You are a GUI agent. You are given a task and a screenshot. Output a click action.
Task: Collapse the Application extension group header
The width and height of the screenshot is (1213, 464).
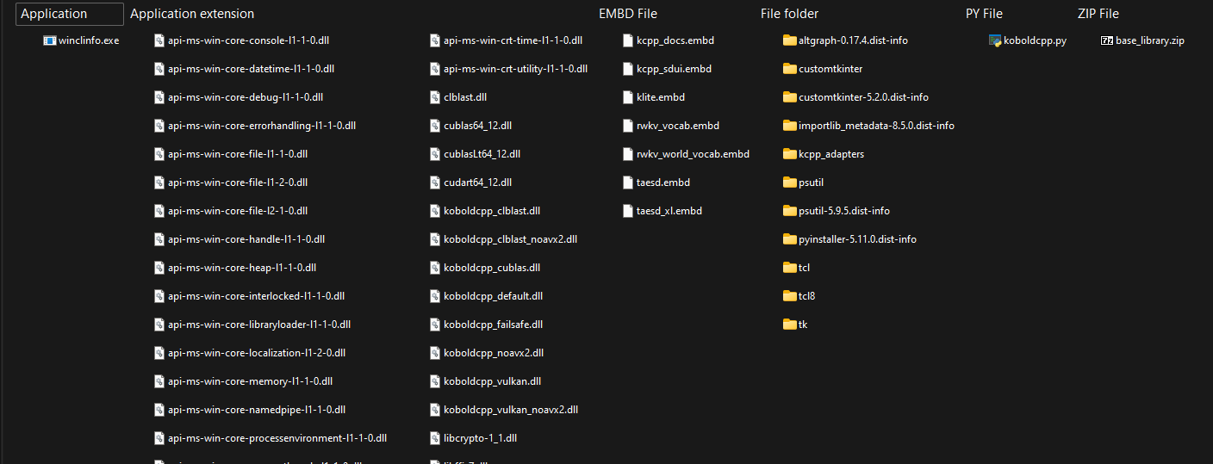192,14
